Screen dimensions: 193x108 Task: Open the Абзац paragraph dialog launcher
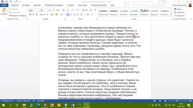(x=96, y=19)
